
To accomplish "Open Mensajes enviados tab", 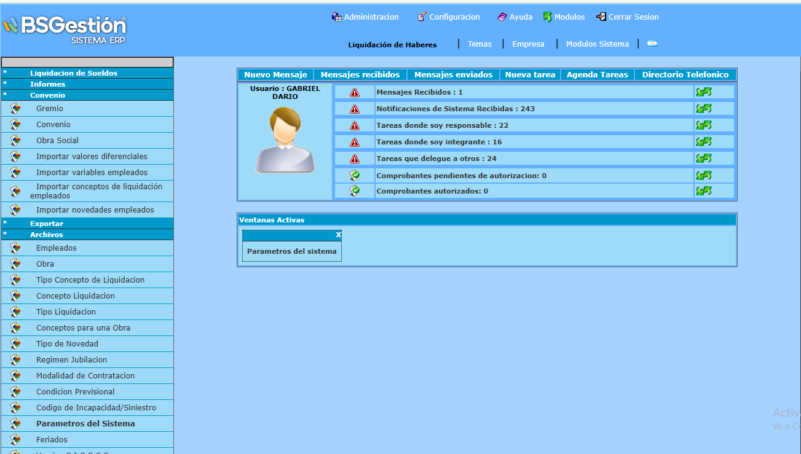I will click(454, 74).
